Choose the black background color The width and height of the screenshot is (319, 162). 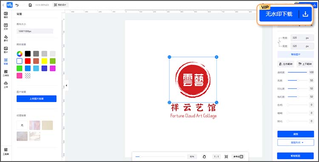(28, 54)
